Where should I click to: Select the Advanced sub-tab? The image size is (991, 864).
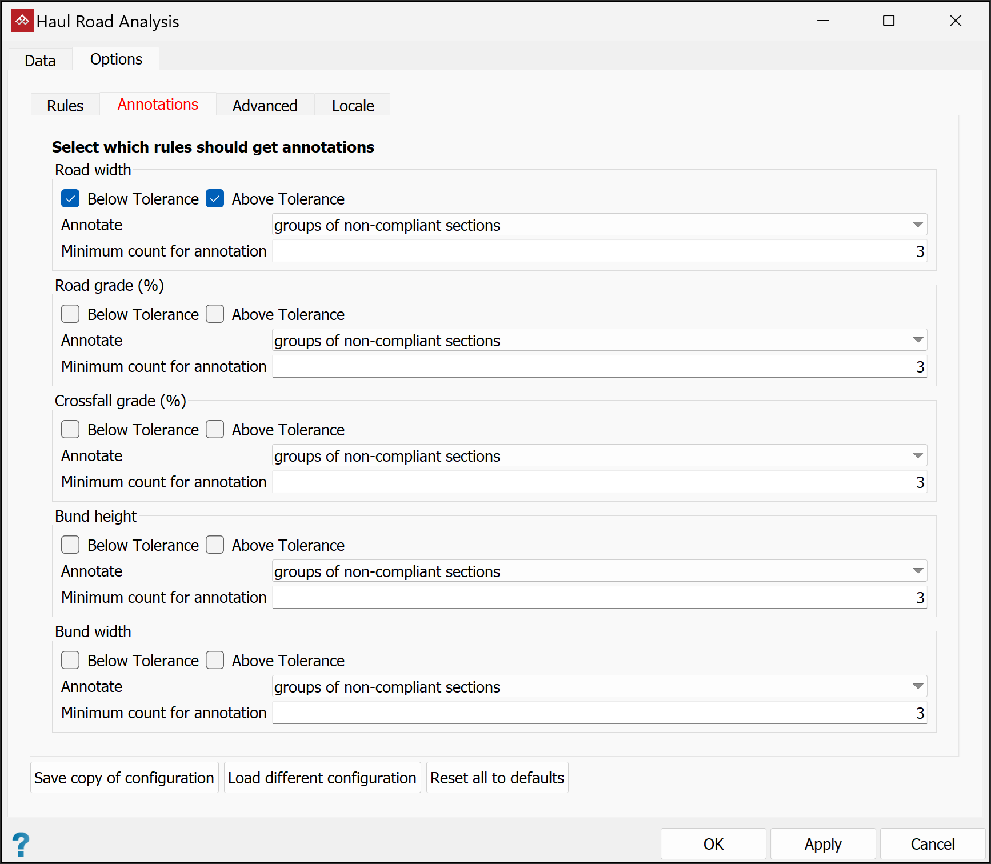[265, 106]
